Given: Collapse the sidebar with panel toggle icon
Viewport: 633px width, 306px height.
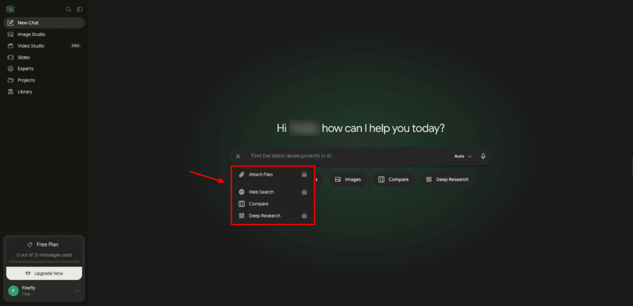Looking at the screenshot, I should (80, 9).
